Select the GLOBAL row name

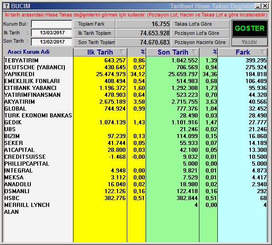(15, 109)
